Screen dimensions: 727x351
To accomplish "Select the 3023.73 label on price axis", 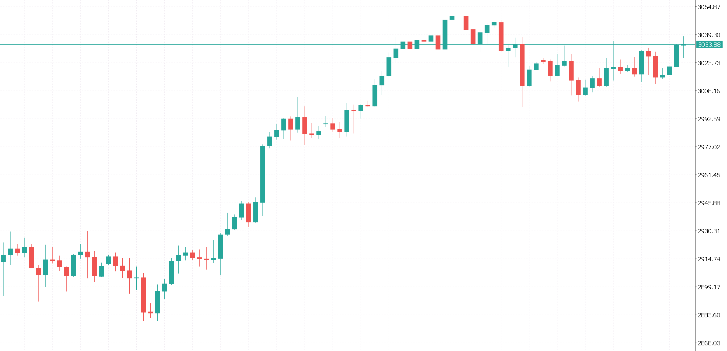I will 709,63.
